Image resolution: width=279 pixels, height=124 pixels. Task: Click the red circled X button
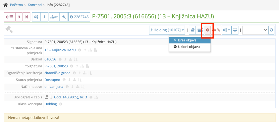(208, 30)
